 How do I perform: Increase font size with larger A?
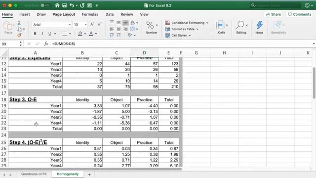click(92, 24)
